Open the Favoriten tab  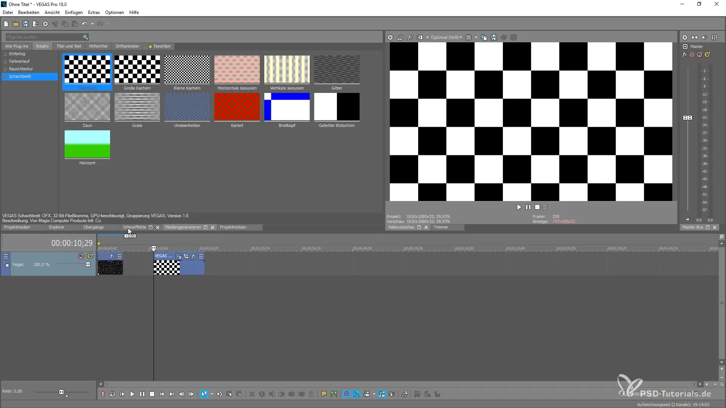tap(159, 46)
